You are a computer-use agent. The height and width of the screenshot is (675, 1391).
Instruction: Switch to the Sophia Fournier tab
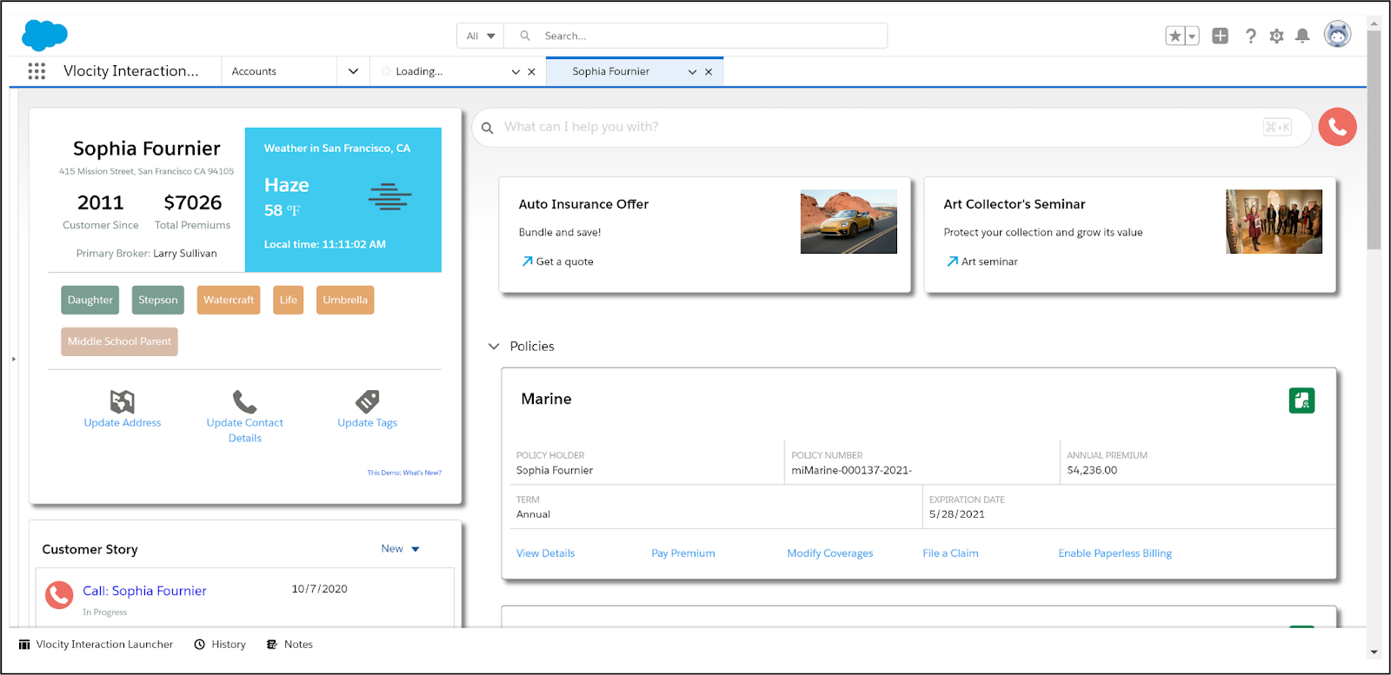pos(611,71)
